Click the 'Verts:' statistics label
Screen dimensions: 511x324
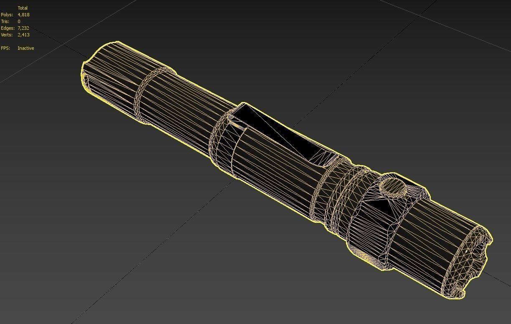pos(7,35)
